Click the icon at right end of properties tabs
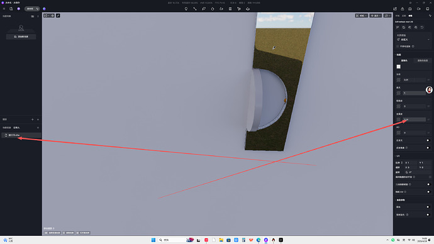Screen dimensions: 434x244 pyautogui.click(x=430, y=16)
